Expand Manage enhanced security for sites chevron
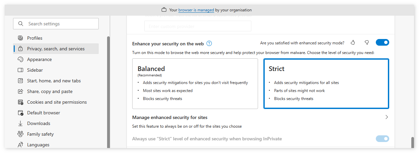The width and height of the screenshot is (419, 153). [x=387, y=117]
